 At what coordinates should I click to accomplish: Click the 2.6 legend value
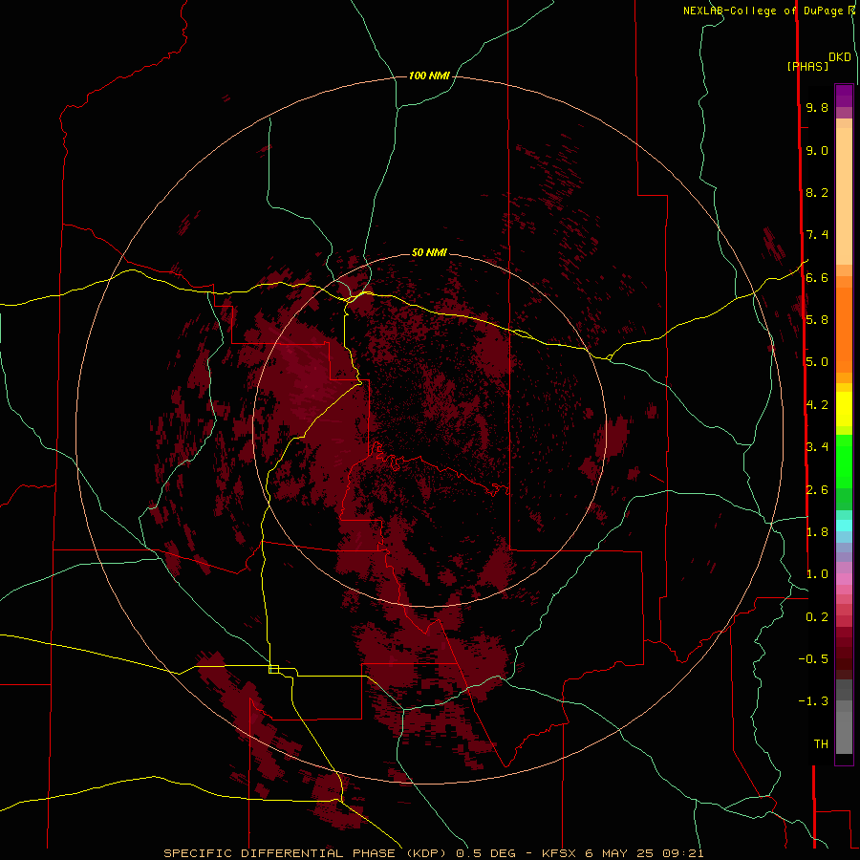[817, 489]
